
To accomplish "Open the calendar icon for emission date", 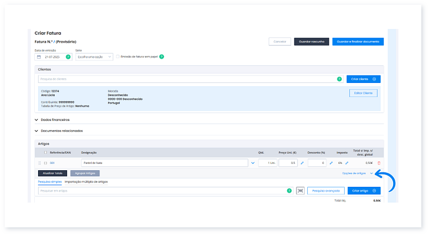I will coord(39,57).
